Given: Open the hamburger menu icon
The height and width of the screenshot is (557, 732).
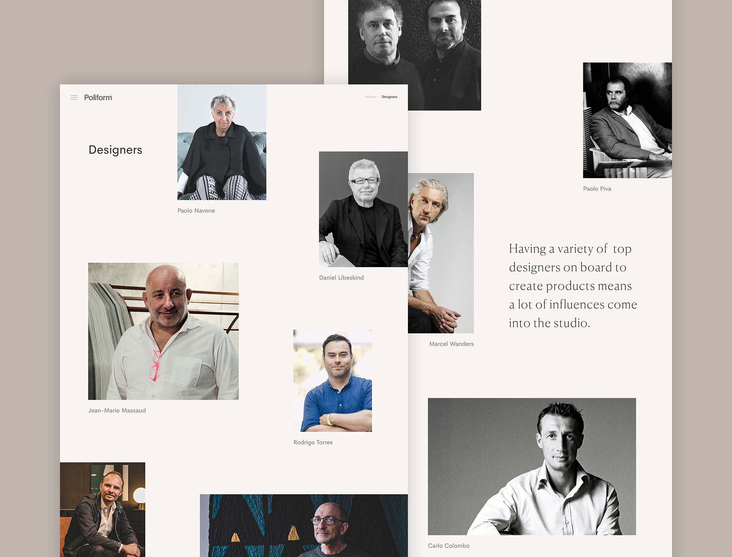Looking at the screenshot, I should [x=74, y=98].
